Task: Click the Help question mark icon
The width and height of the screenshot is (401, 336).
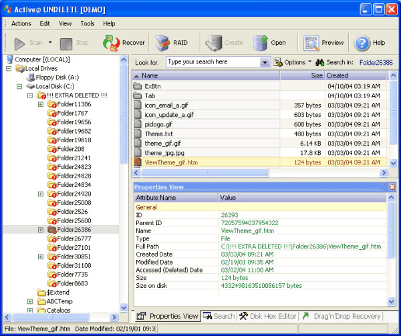Action: tap(362, 43)
